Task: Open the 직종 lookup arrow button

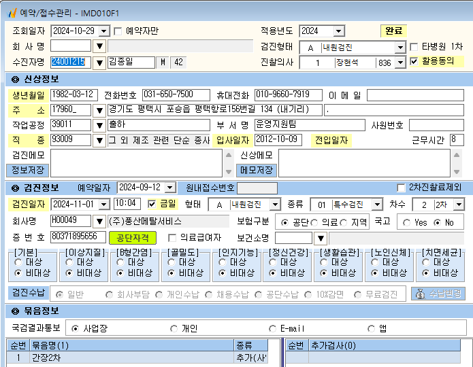Action: (x=99, y=140)
